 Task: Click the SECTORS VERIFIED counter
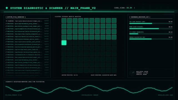[70, 75]
